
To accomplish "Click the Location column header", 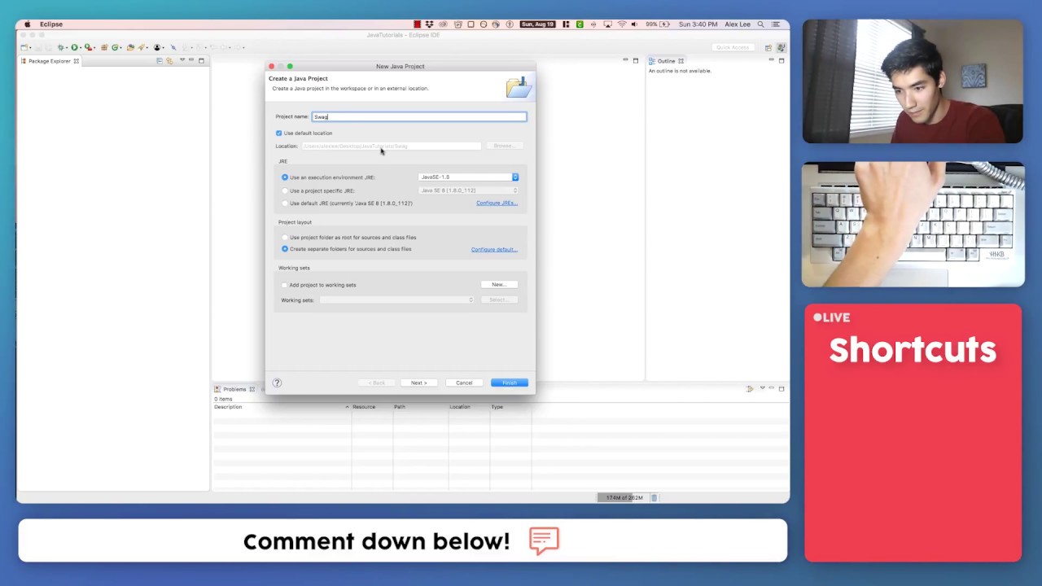I will pyautogui.click(x=468, y=407).
